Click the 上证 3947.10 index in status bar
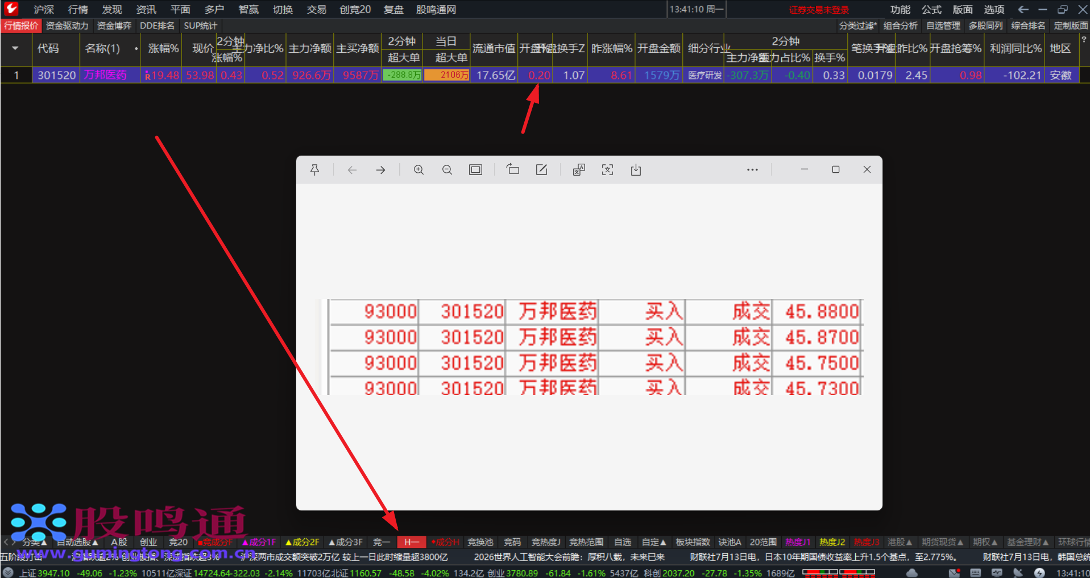Image resolution: width=1090 pixels, height=578 pixels. 44,573
